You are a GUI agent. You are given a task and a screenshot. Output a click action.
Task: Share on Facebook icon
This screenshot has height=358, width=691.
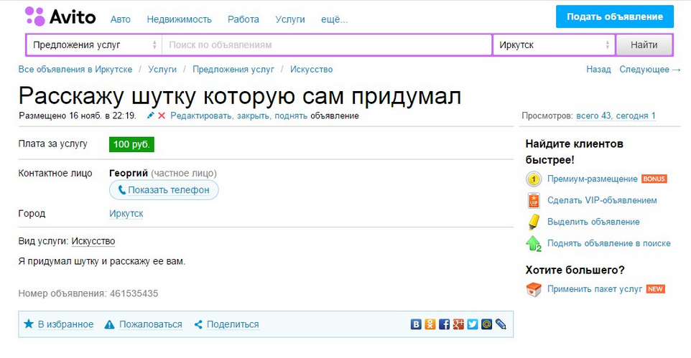[x=444, y=324]
